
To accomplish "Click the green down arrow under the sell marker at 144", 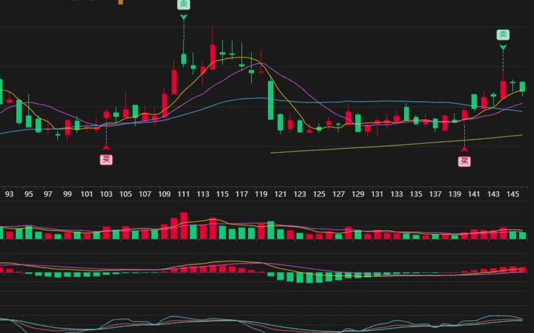I will 503,47.
